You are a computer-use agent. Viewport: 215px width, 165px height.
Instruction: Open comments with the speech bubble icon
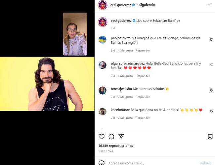[111, 137]
